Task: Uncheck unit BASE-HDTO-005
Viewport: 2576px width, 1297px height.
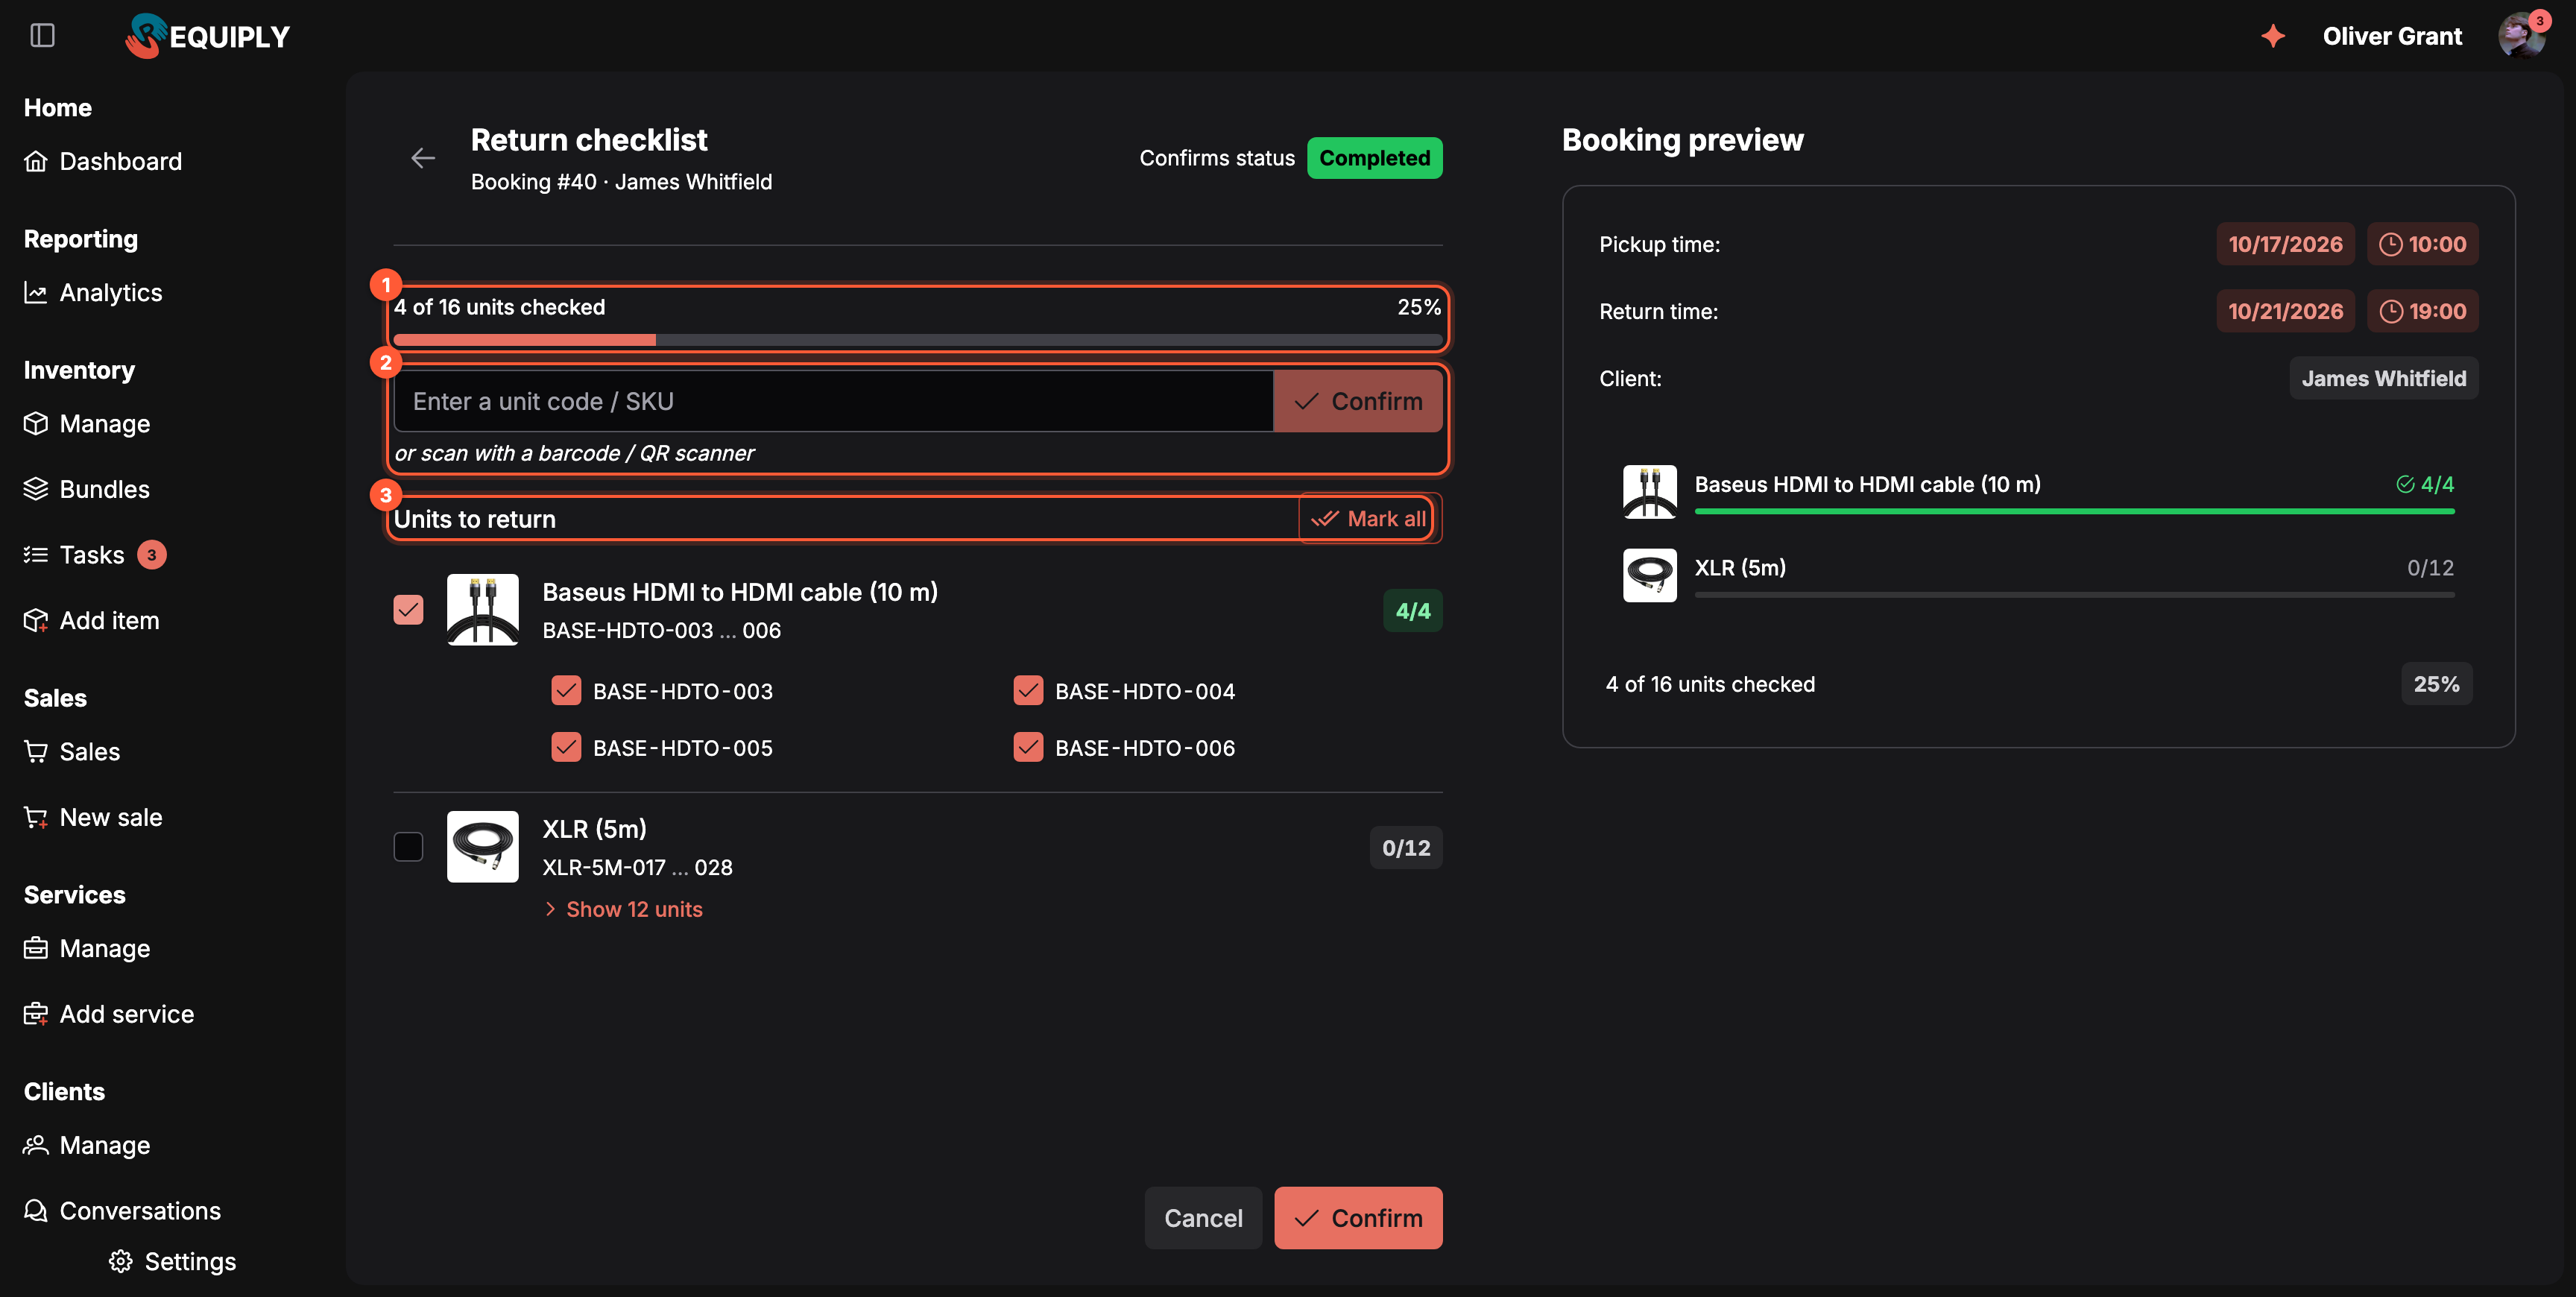Action: pos(566,747)
